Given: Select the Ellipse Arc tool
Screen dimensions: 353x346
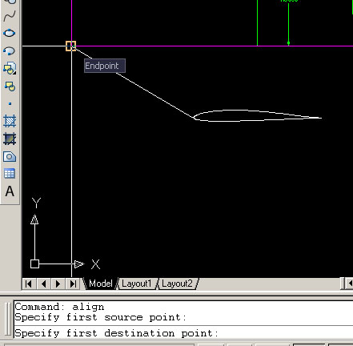Looking at the screenshot, I should click(x=10, y=50).
